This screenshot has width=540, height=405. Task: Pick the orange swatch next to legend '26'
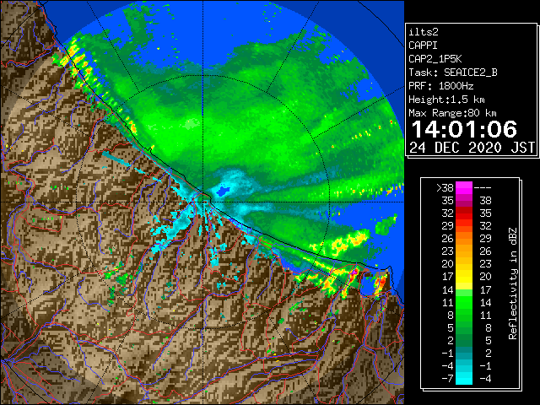click(x=464, y=239)
